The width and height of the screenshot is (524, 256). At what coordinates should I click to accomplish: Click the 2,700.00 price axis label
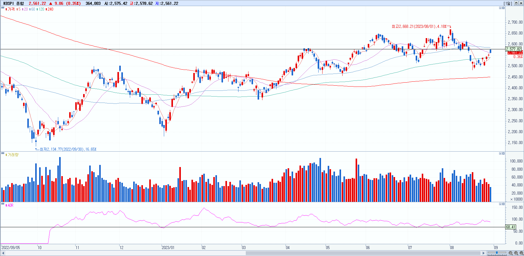(515, 22)
